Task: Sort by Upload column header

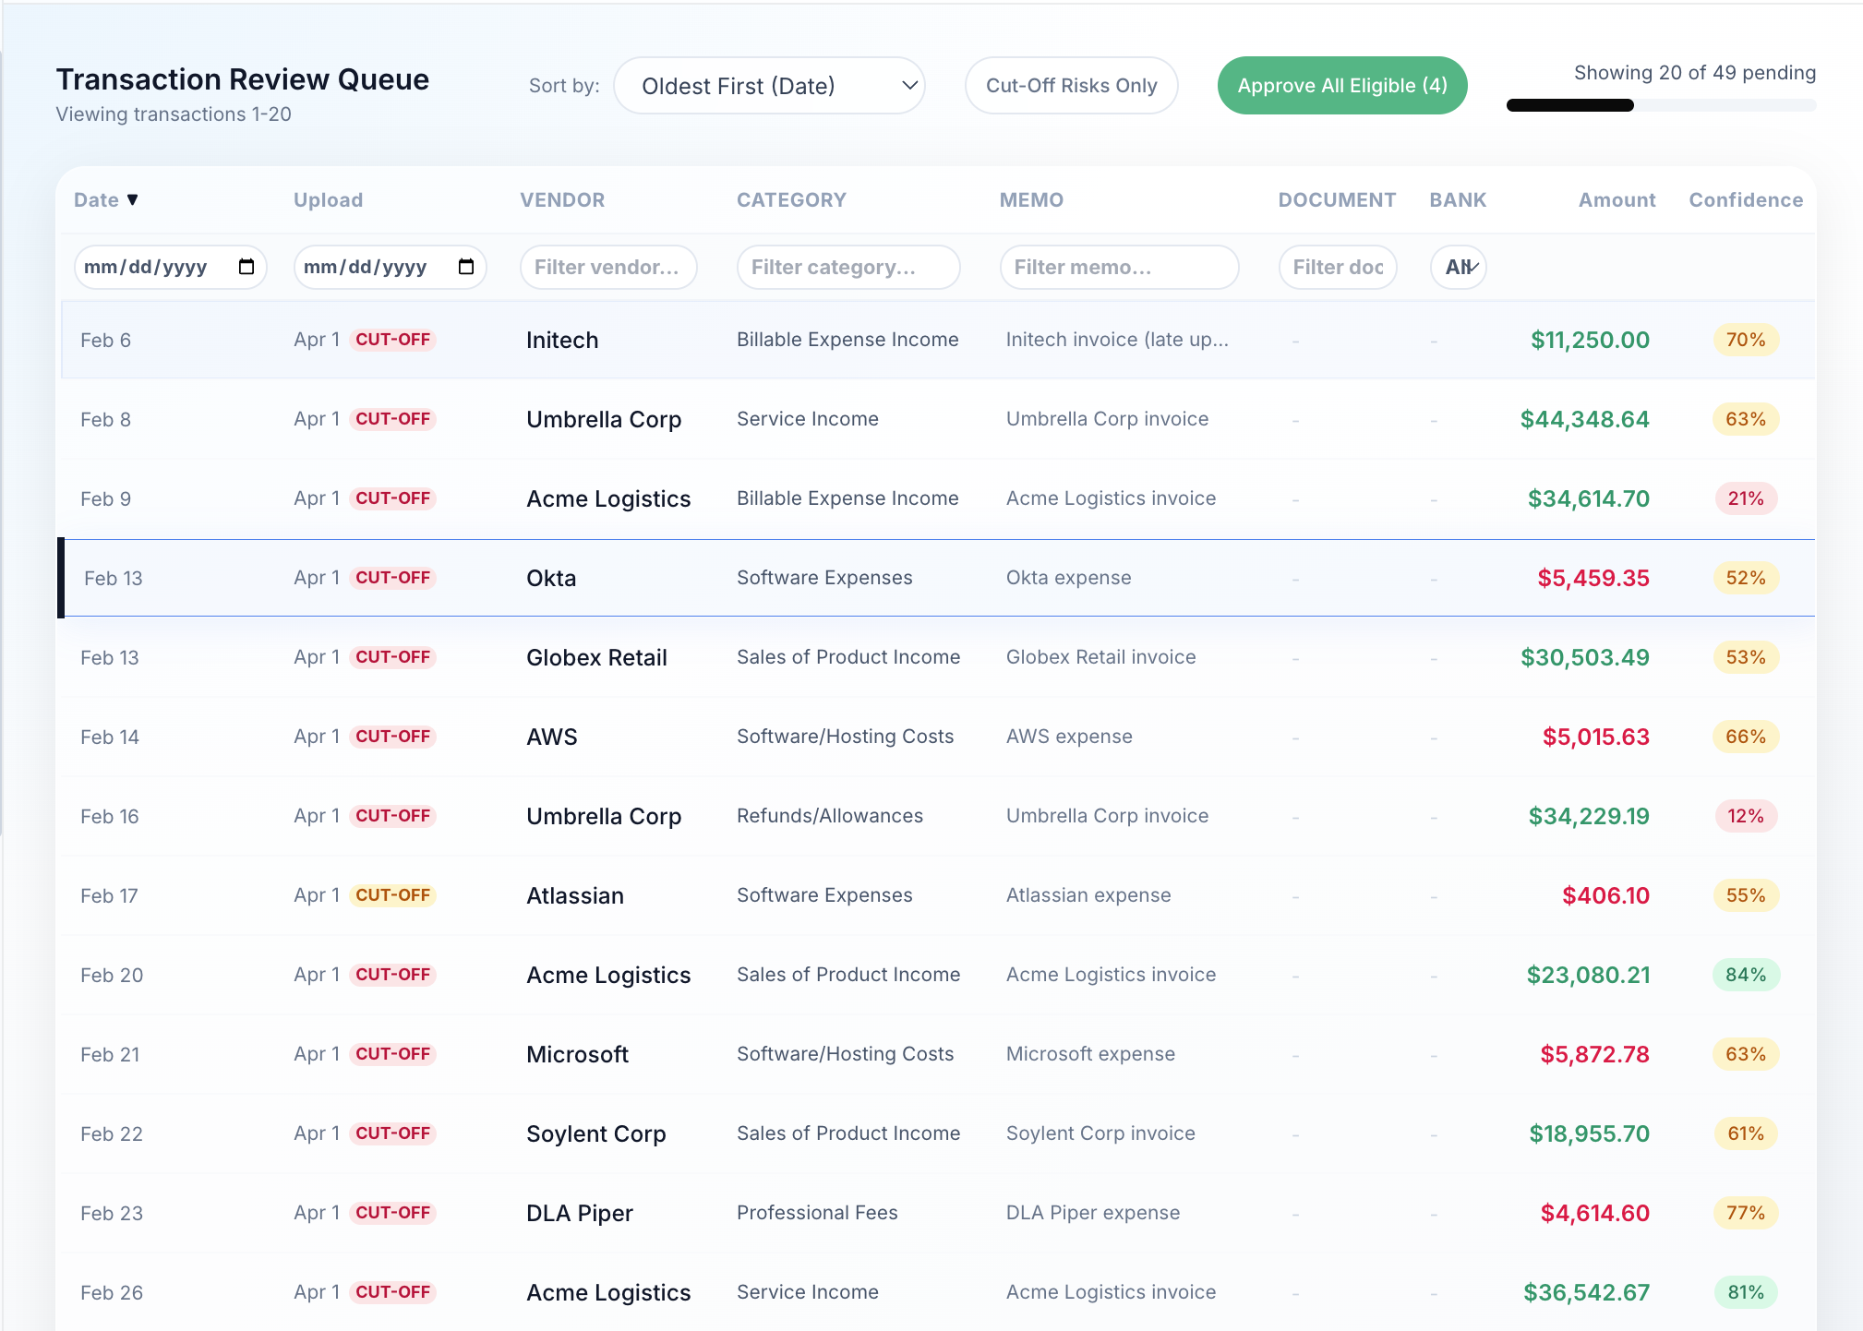Action: 328,199
